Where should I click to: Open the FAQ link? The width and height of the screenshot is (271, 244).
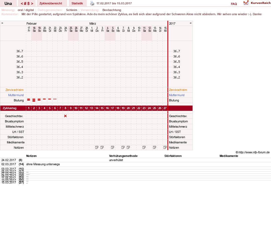pos(234,4)
